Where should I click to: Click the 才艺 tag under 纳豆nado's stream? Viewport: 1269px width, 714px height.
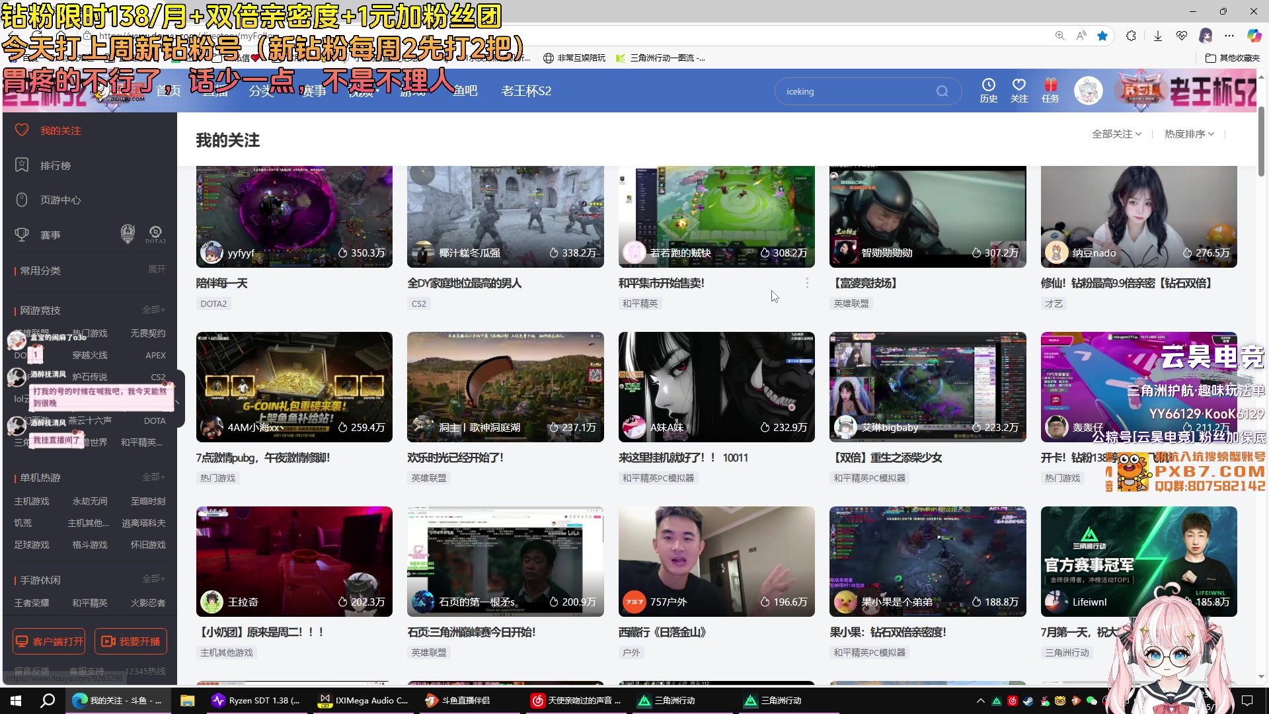click(x=1054, y=303)
